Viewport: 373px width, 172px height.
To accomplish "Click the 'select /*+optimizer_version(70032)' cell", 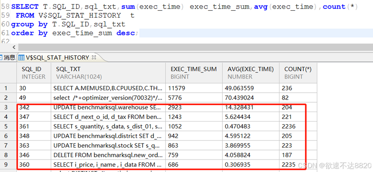I will [108, 98].
